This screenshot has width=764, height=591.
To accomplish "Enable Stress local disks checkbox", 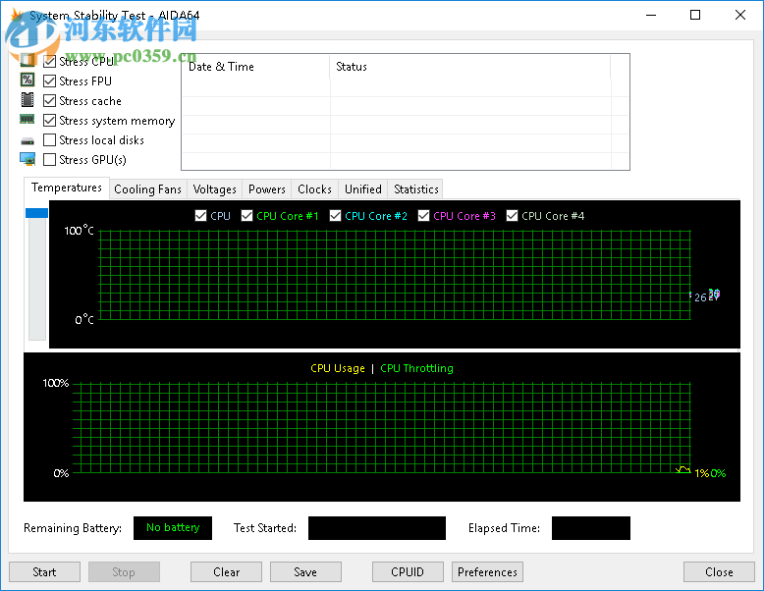I will [x=50, y=140].
